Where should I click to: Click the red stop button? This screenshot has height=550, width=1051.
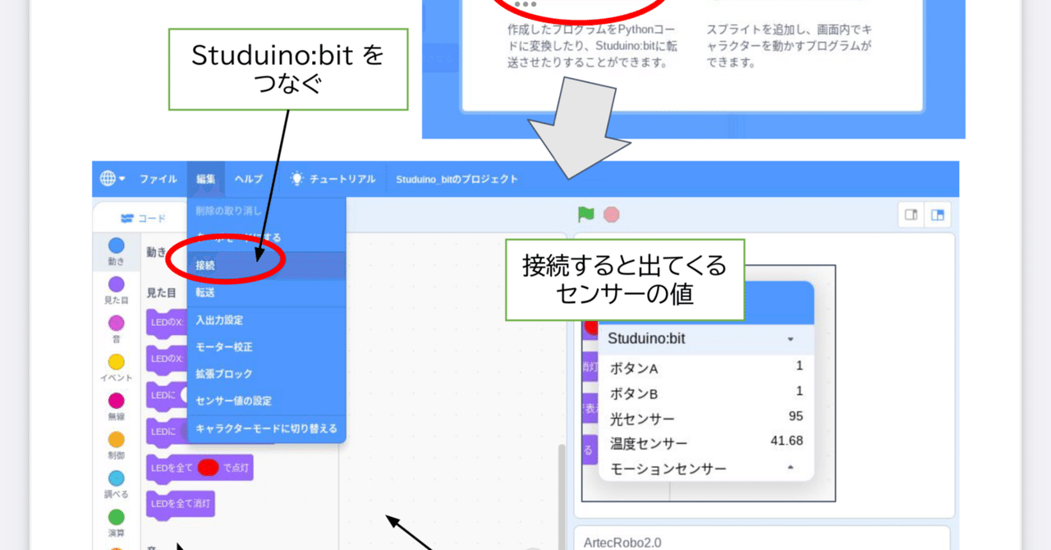tap(611, 213)
